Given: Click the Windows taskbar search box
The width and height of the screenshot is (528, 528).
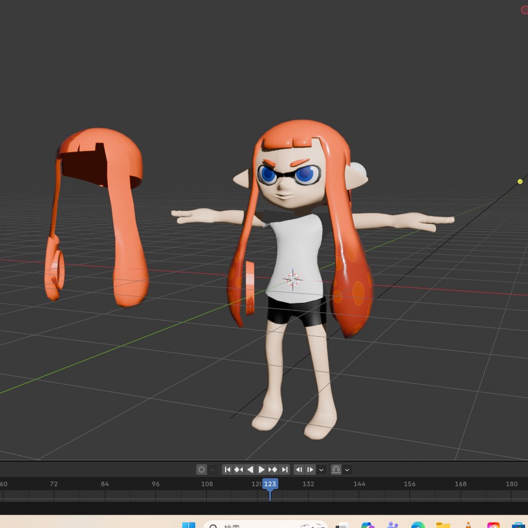Looking at the screenshot, I should (265, 525).
